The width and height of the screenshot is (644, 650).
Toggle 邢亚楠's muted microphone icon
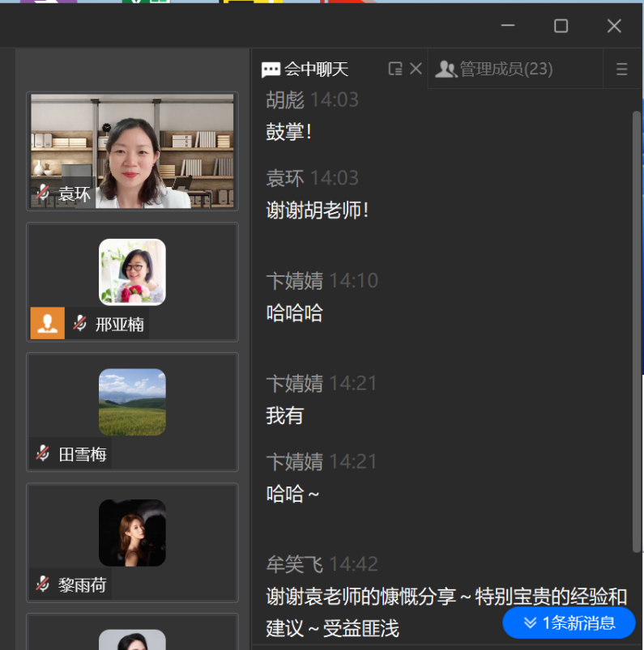[79, 323]
